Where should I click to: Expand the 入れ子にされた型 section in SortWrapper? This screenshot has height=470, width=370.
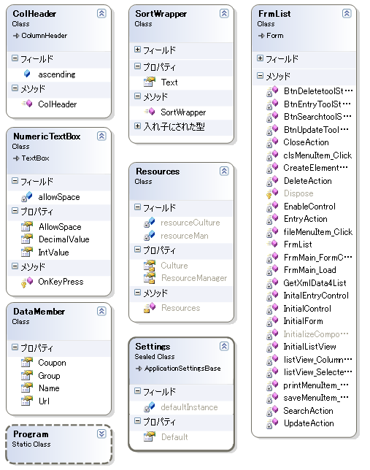click(x=137, y=126)
